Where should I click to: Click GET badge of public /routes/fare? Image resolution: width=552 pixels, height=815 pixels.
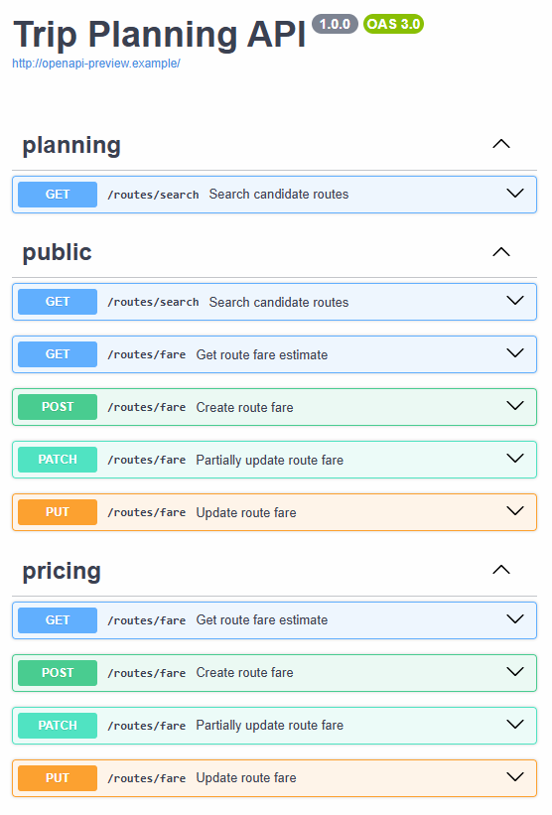58,354
